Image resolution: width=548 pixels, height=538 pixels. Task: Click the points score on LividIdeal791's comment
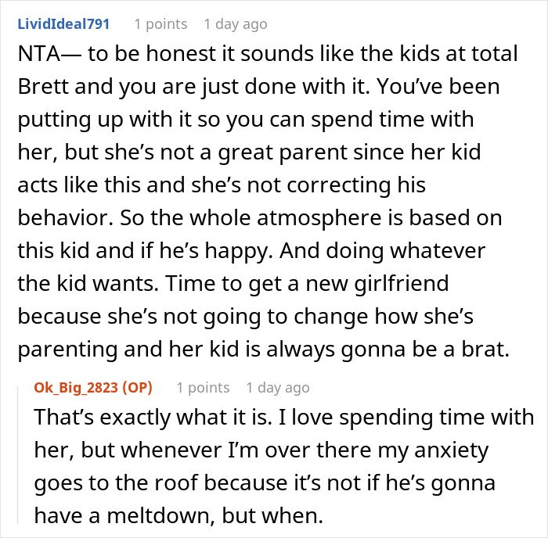click(x=160, y=24)
